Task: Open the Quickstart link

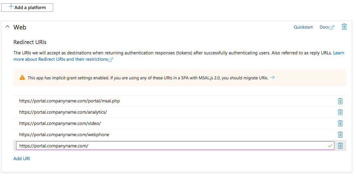Action: point(303,27)
